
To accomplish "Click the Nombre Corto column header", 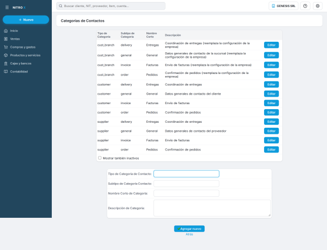I will click(151, 35).
